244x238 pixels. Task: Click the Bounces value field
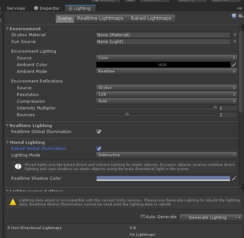tap(228, 115)
